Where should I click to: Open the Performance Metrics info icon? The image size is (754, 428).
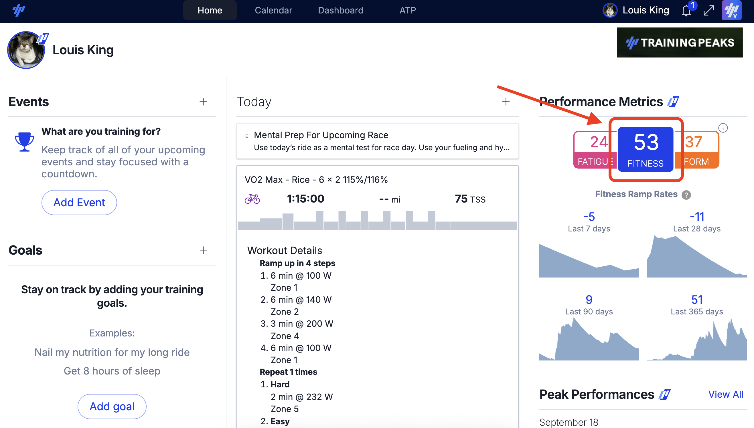[723, 128]
